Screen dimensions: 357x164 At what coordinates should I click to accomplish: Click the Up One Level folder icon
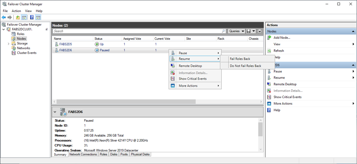coord(18,18)
